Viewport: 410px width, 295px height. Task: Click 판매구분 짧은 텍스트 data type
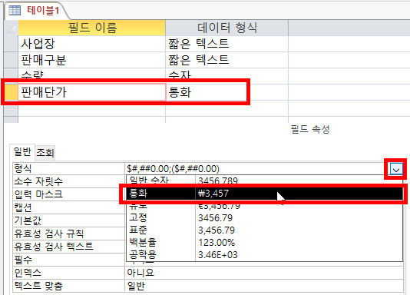(x=227, y=60)
